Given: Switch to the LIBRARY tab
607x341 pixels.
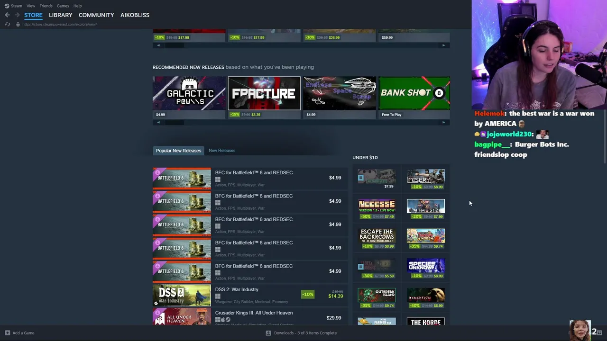Looking at the screenshot, I should pyautogui.click(x=61, y=15).
